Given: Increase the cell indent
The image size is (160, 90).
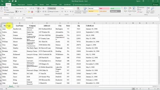Looking at the screenshot, I should [x=45, y=11].
